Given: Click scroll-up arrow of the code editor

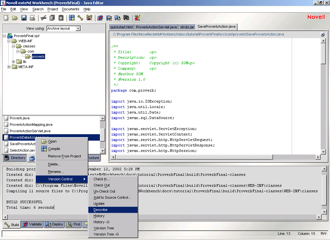Looking at the screenshot, I should tap(323, 41).
